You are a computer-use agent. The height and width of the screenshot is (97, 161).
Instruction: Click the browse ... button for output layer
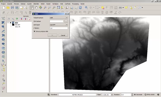click(x=66, y=21)
